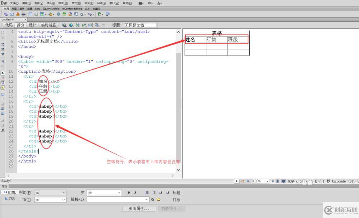Open the Media insert dropdown icon
This screenshot has width=359, height=218.
(x=51, y=14)
